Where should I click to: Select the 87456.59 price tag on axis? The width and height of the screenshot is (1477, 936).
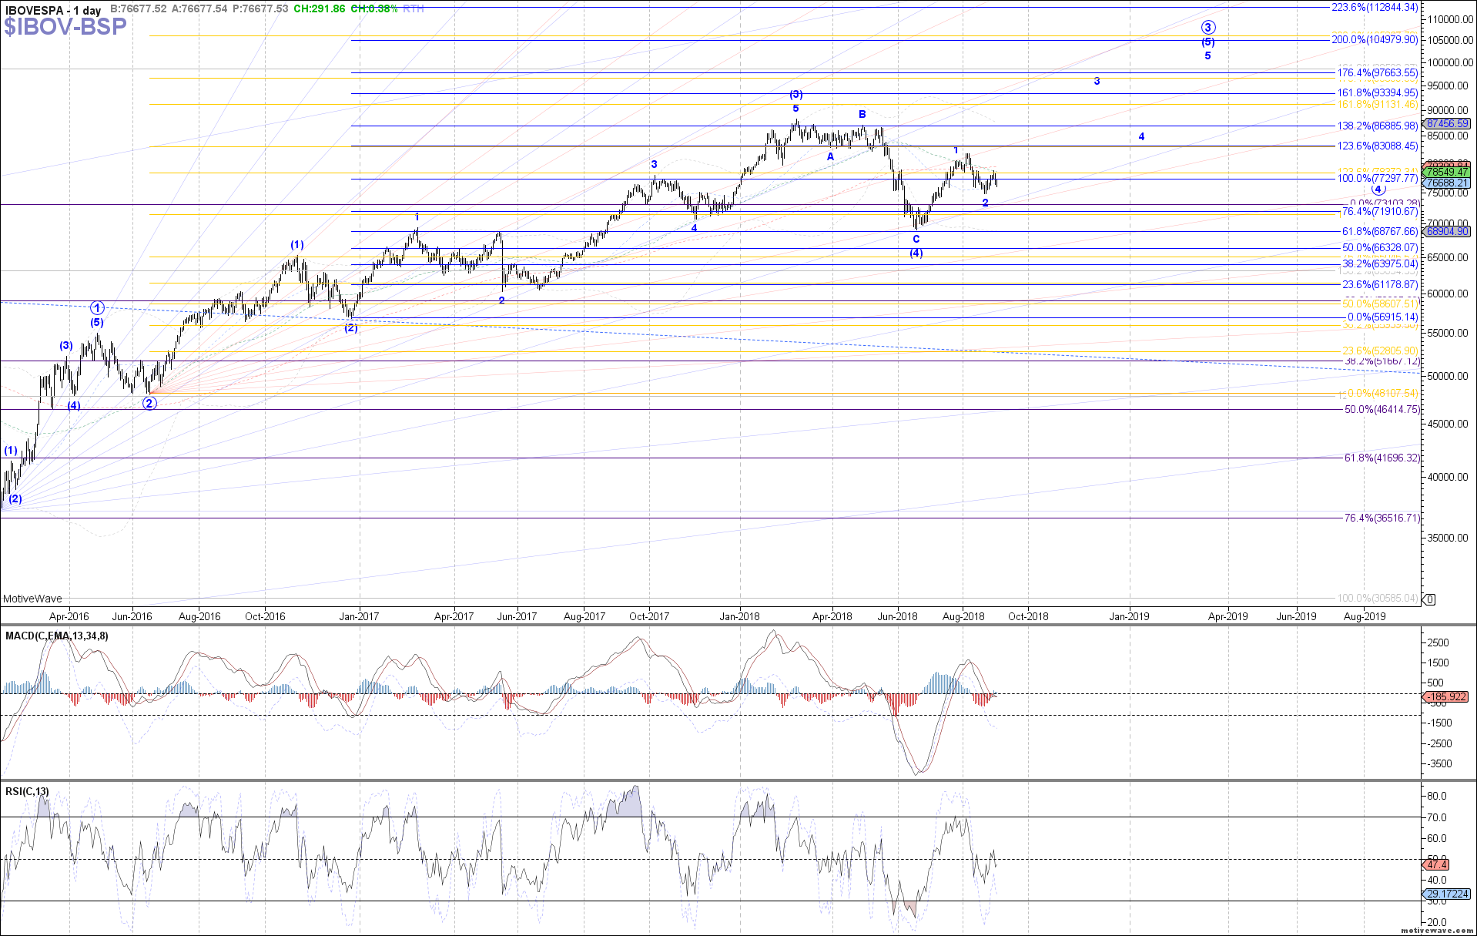(1447, 123)
